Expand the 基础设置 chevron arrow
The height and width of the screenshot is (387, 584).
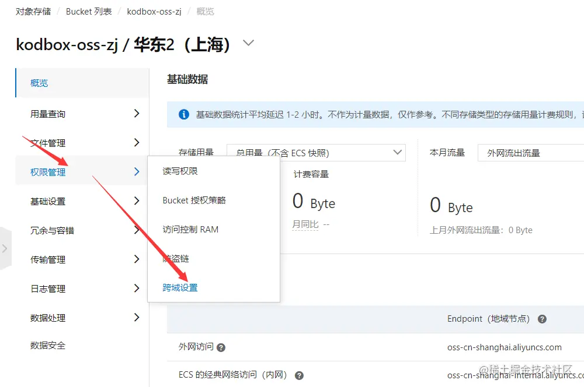pos(137,200)
